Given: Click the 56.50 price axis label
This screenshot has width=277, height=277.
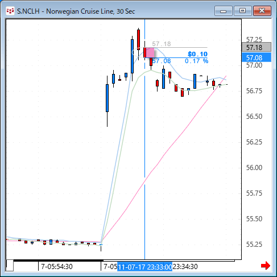Looking at the screenshot, I should pyautogui.click(x=254, y=117).
